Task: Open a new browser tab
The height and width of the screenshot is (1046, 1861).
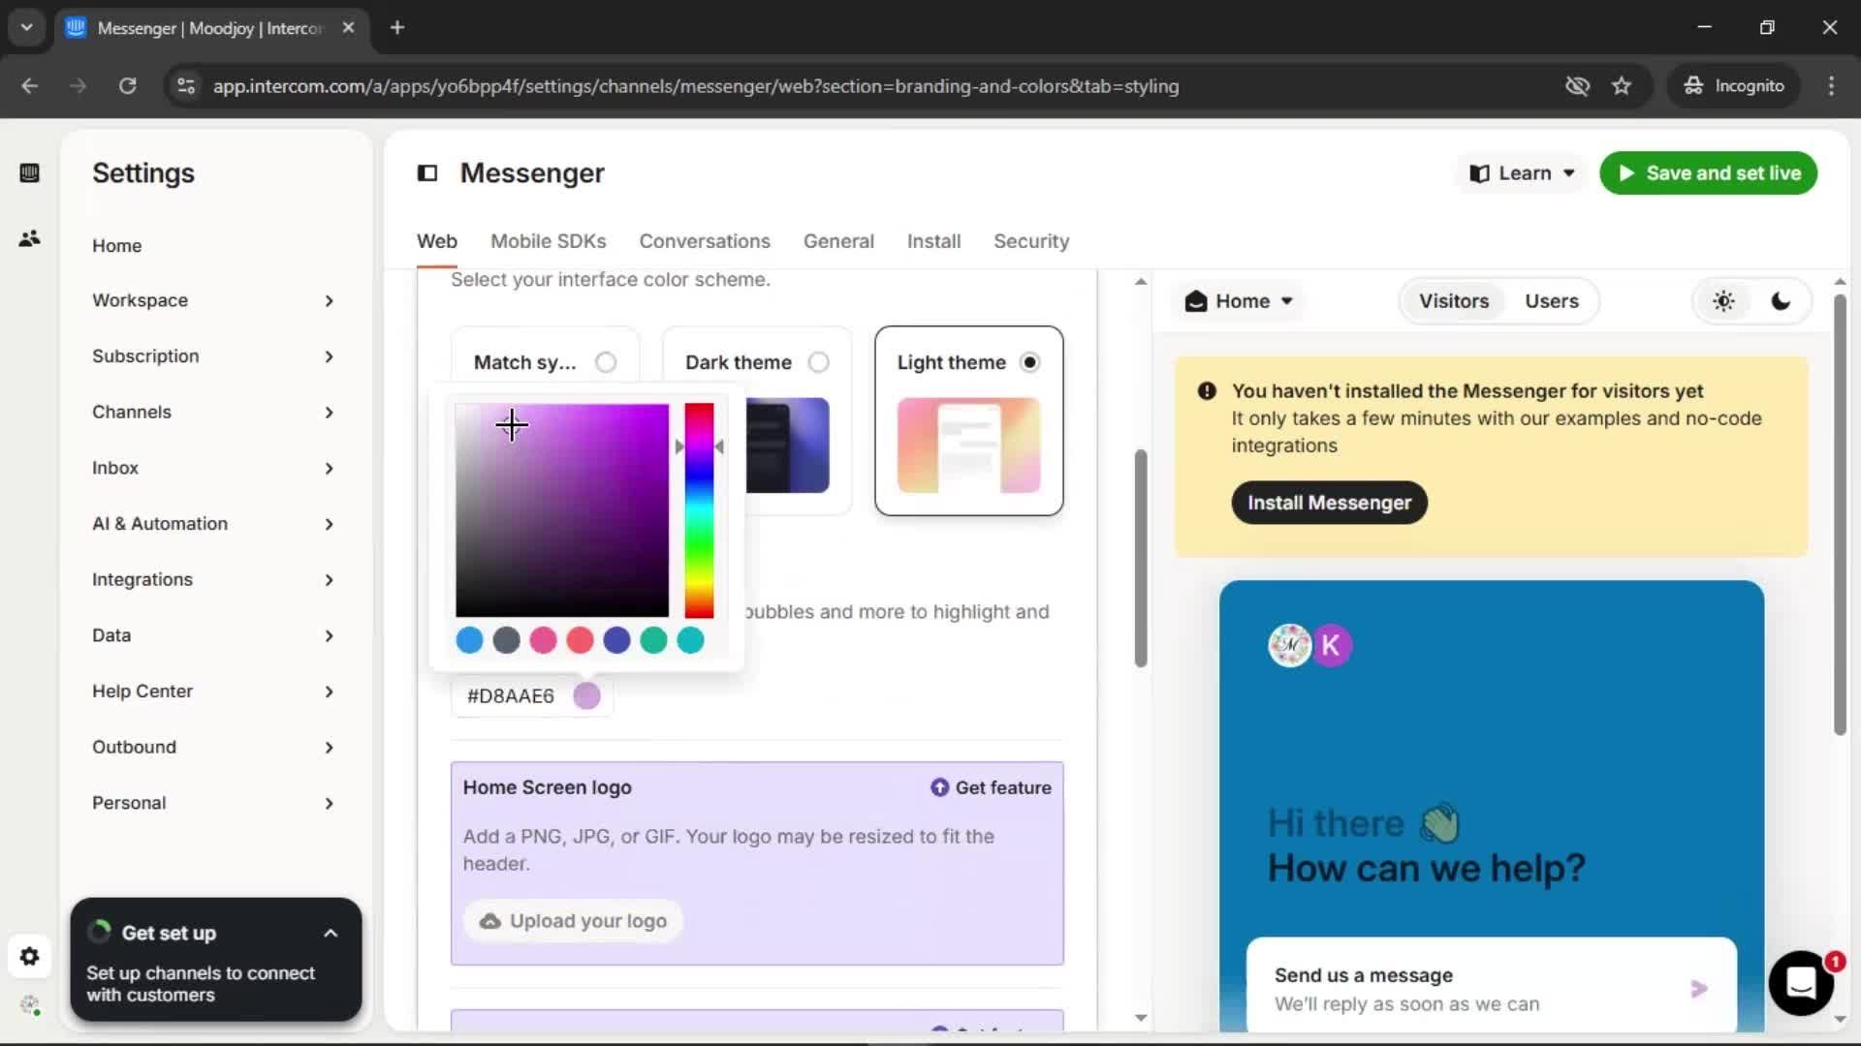Action: (x=397, y=28)
